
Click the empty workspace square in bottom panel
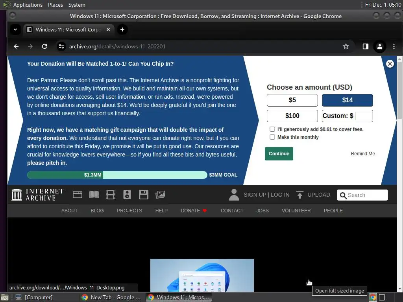click(x=382, y=297)
